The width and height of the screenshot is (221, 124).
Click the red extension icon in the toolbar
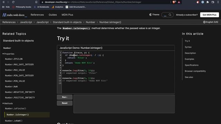[198, 2]
